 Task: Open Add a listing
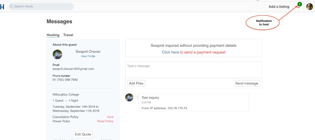(279, 7)
